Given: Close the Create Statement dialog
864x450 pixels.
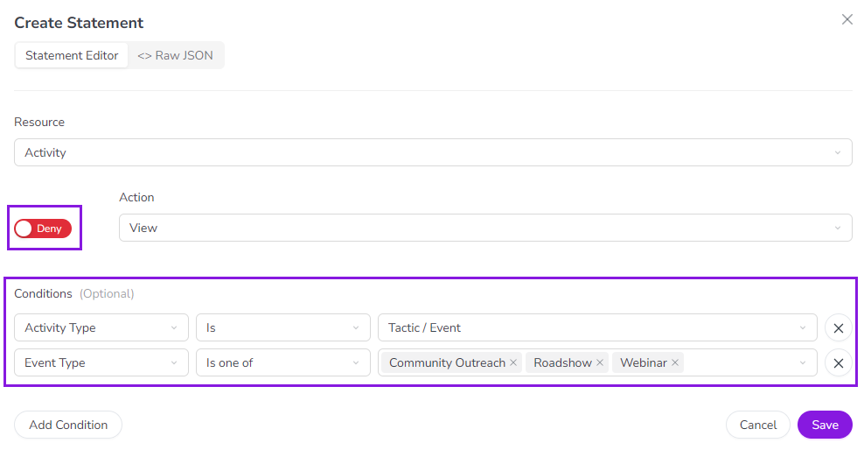Looking at the screenshot, I should coord(847,20).
